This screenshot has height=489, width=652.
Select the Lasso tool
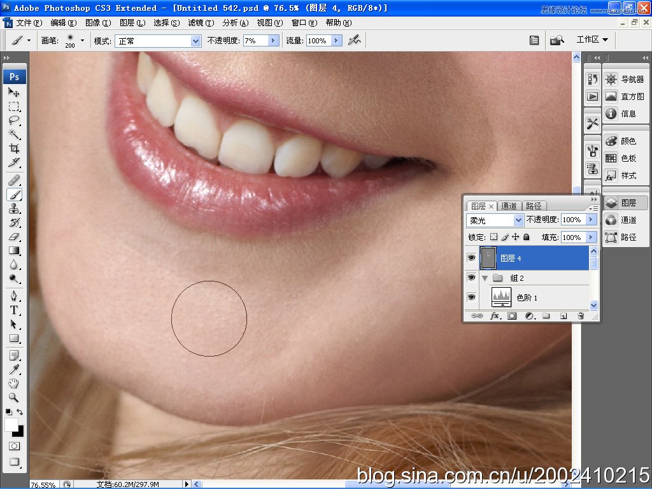(14, 120)
